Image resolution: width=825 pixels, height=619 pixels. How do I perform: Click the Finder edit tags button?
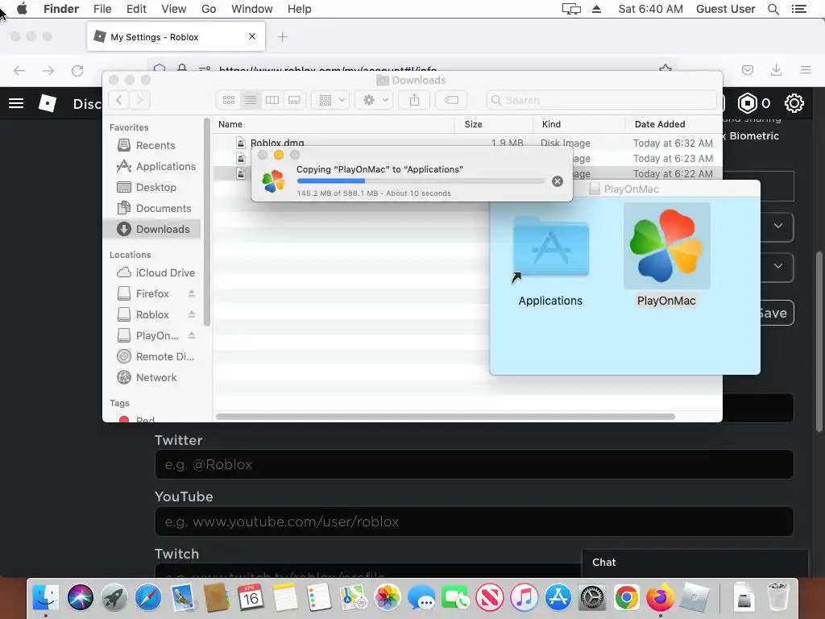coord(451,100)
